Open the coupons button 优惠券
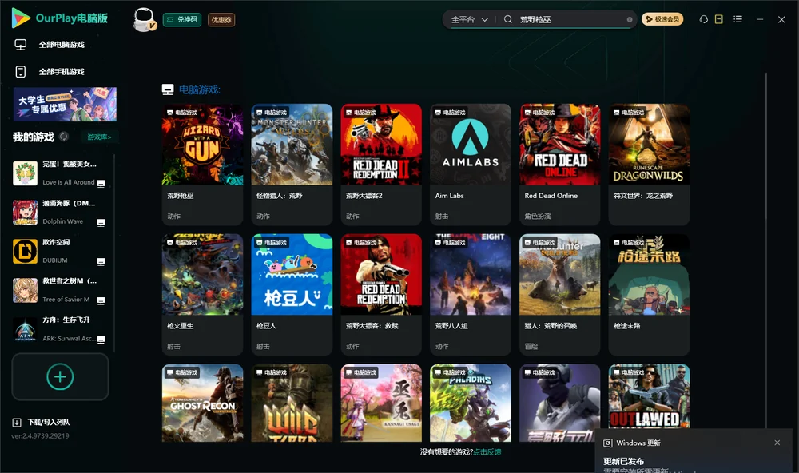 (x=221, y=19)
